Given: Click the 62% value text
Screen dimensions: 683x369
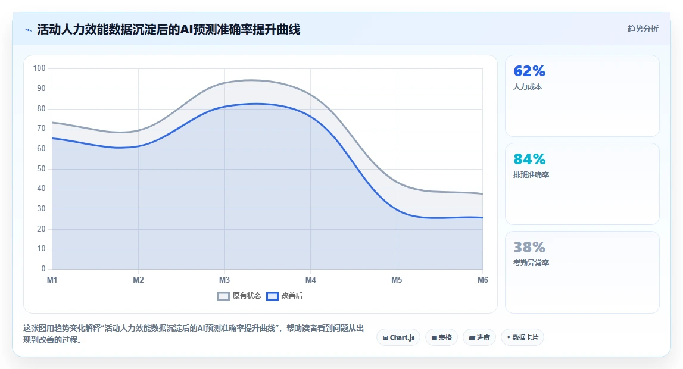Looking at the screenshot, I should coord(529,71).
